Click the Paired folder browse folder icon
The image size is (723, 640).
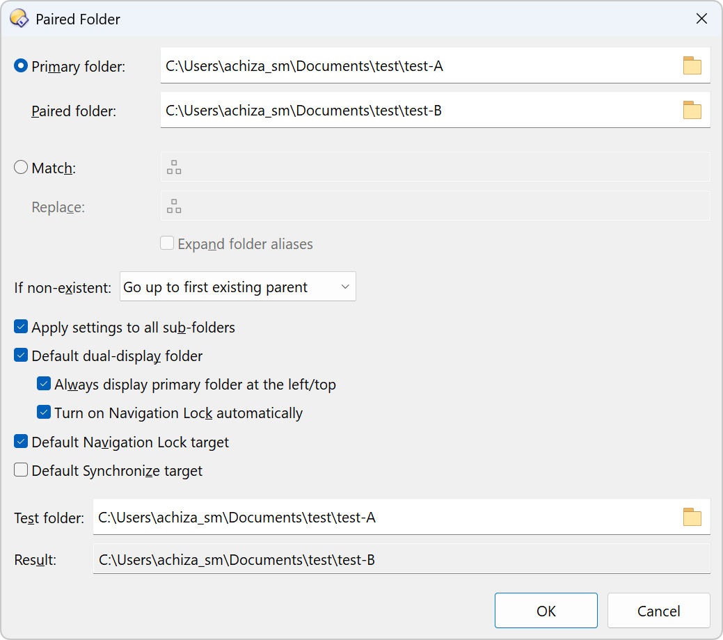coord(692,111)
